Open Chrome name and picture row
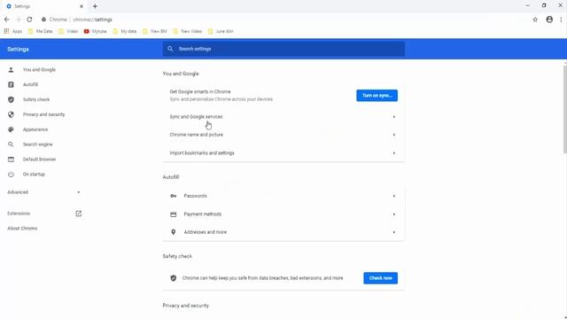 point(283,135)
